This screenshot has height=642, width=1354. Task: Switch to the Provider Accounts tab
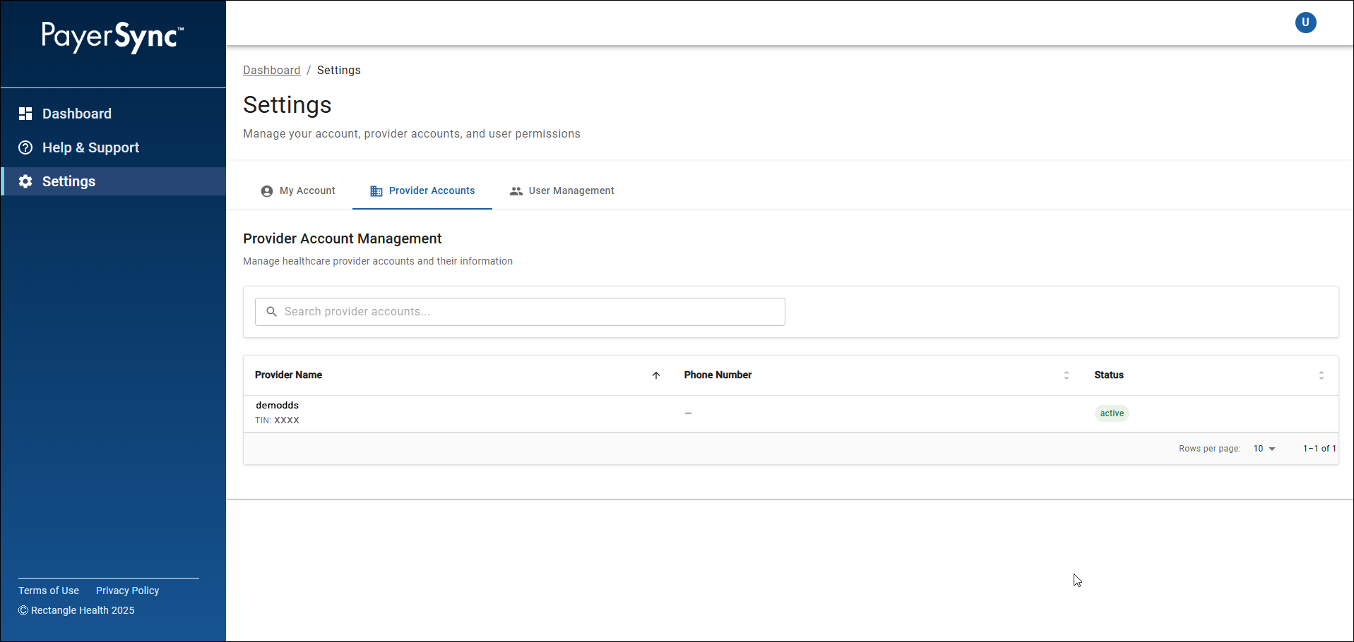click(x=422, y=191)
